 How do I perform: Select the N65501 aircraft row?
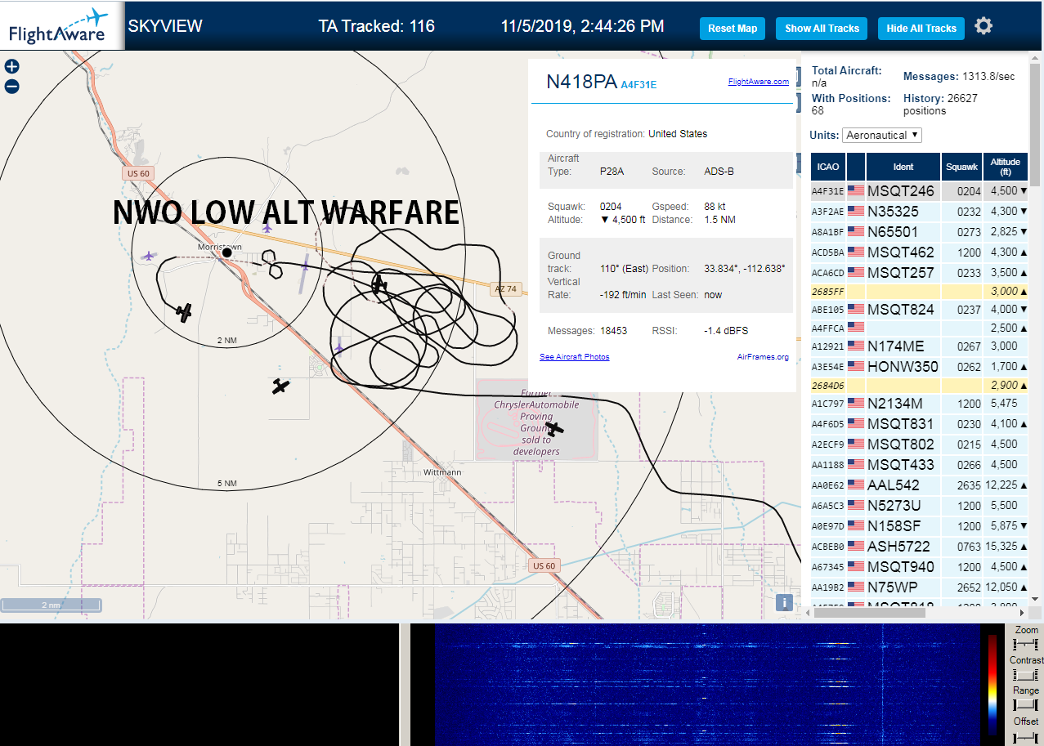(919, 232)
